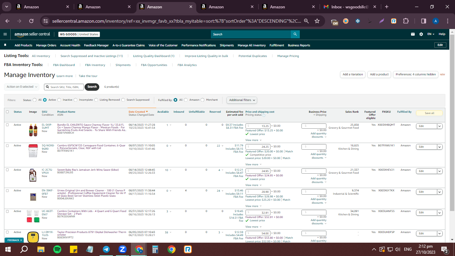Open File Explorer from the taskbar
Viewport: 455px width, 256px height.
[41, 249]
